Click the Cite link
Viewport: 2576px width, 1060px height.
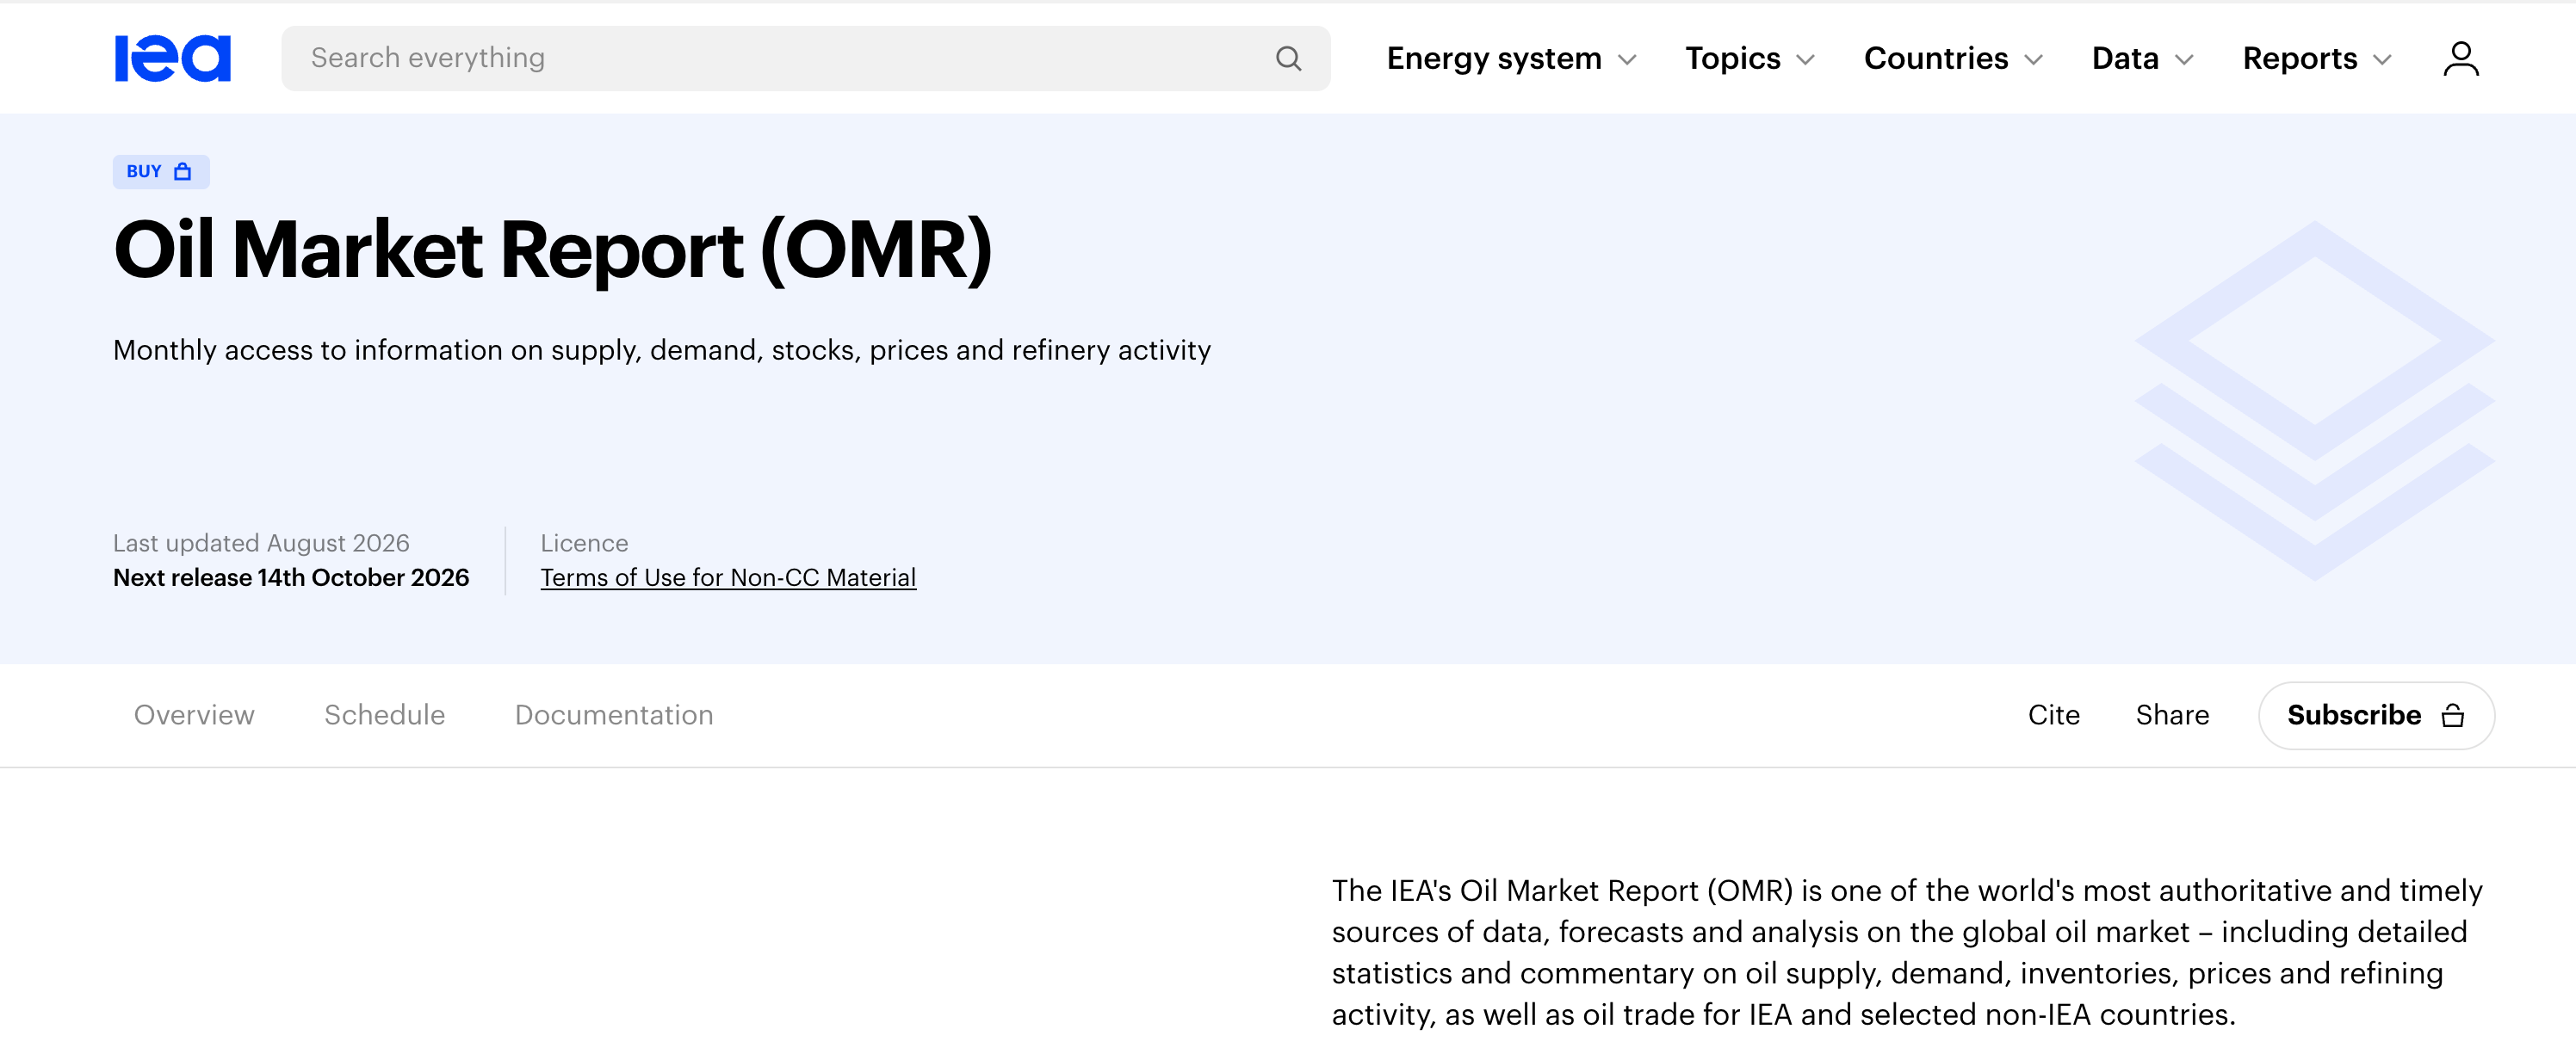tap(2053, 715)
